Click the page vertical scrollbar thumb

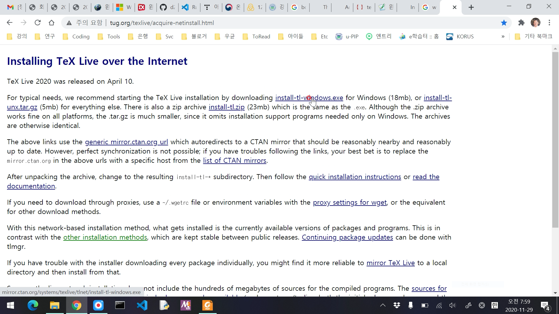(x=555, y=140)
